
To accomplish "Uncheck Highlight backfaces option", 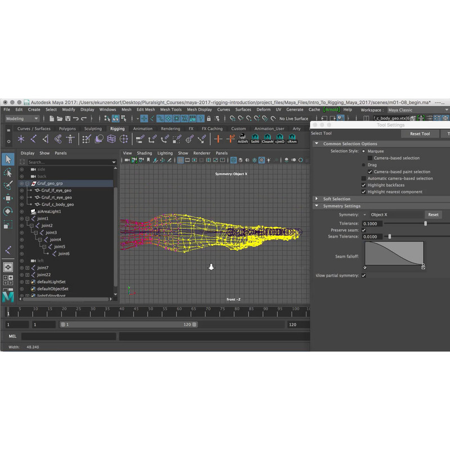I will coord(363,185).
